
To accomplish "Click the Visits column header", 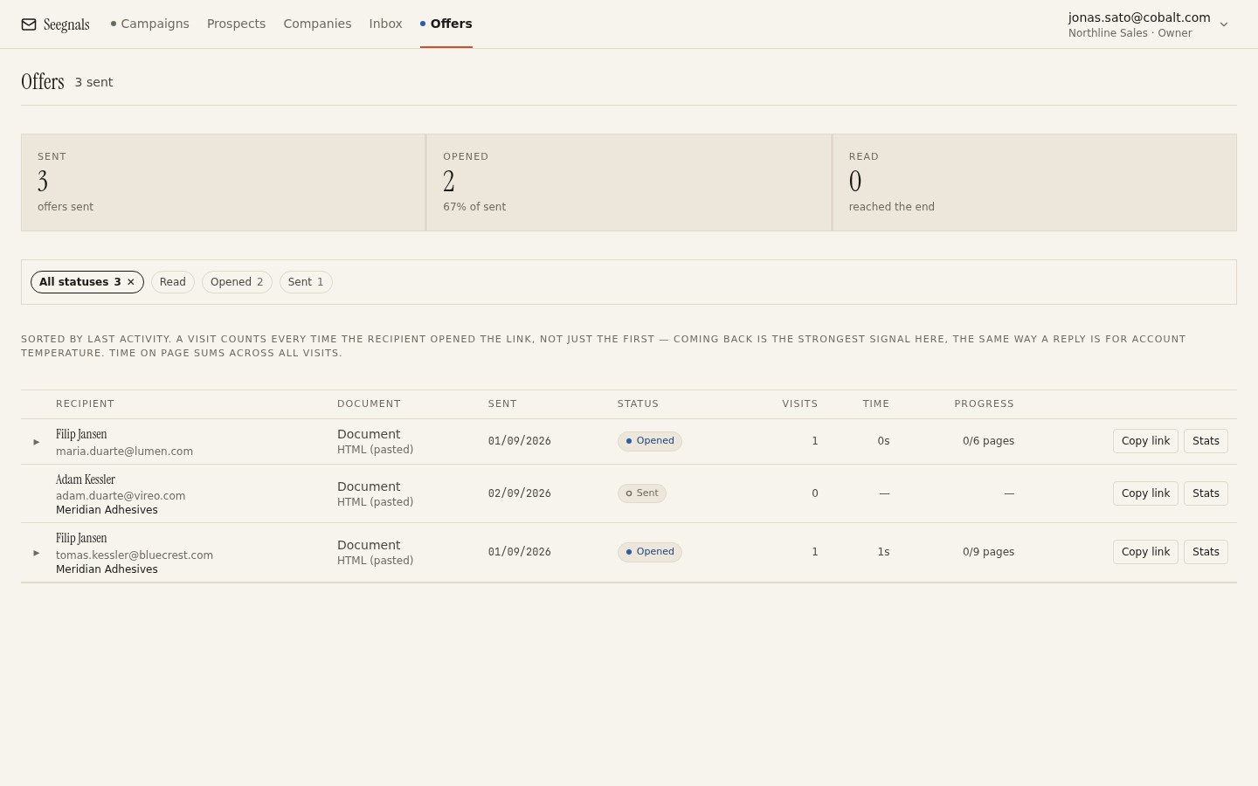I will pos(800,403).
